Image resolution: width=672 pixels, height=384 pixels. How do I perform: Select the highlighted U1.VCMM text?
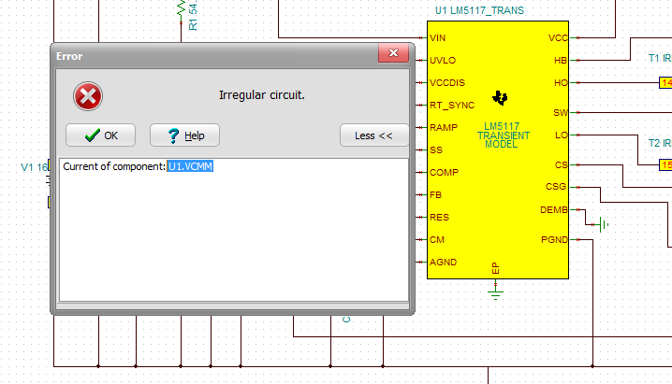[190, 166]
